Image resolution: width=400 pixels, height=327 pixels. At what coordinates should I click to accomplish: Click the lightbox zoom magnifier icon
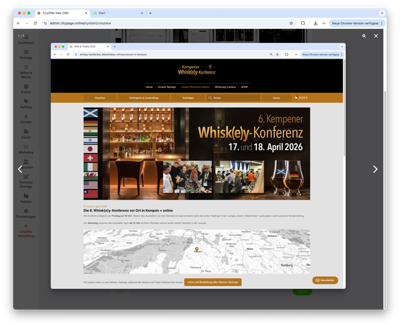[363, 36]
